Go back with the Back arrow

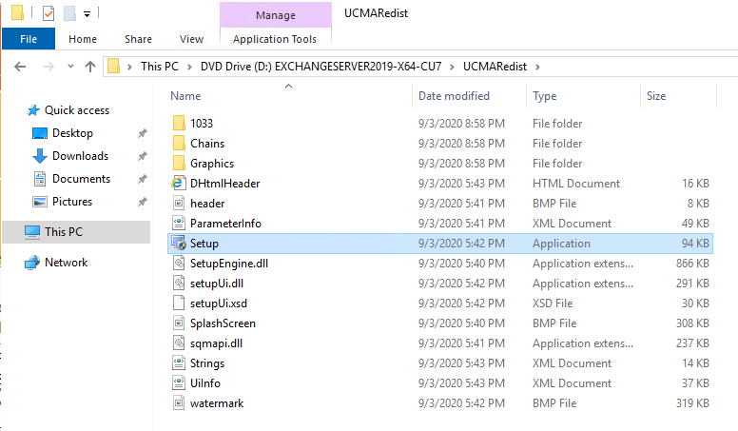(x=20, y=67)
